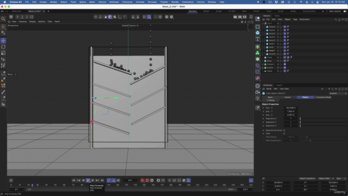
Task: Open the search magnifier in left toolbar
Action: 3,19
